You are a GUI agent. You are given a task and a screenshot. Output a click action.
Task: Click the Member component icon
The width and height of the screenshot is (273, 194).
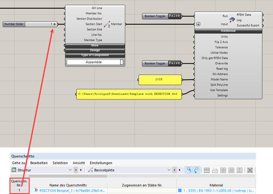(107, 24)
